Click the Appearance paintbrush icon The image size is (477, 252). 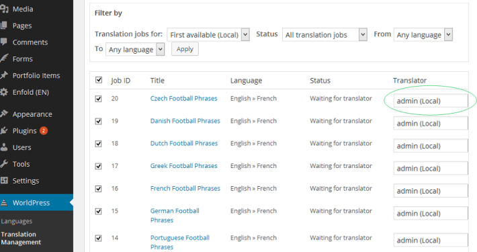click(4, 114)
